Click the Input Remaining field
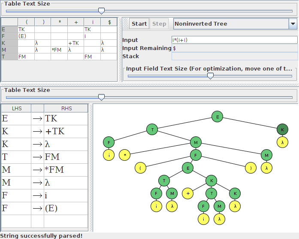 tap(235, 48)
